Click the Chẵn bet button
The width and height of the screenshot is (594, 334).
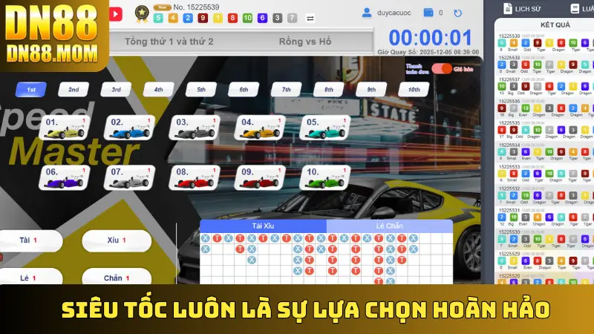pos(117,276)
